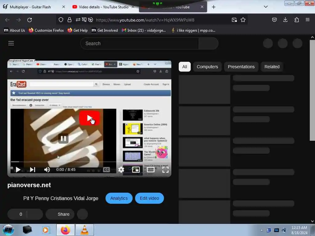This screenshot has height=236, width=315.
Task: Click the 0:00 / 8:45 time display
Action: (x=66, y=170)
